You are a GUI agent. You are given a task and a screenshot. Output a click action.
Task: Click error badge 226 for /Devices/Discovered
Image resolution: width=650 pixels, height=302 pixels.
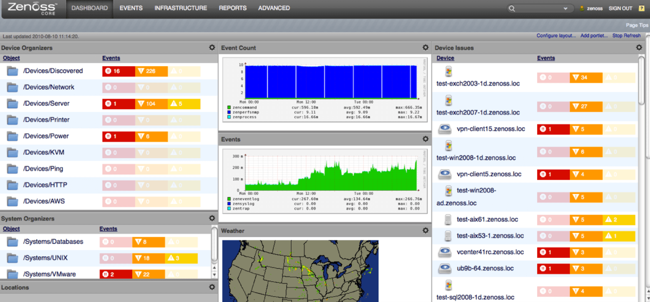151,71
